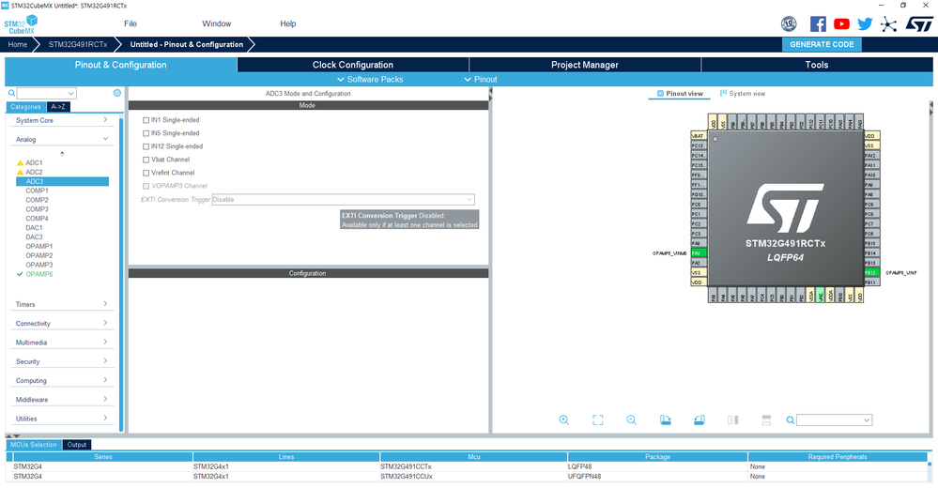Viewport: 938px width, 488px height.
Task: Open the pin search combo box
Action: (x=834, y=420)
